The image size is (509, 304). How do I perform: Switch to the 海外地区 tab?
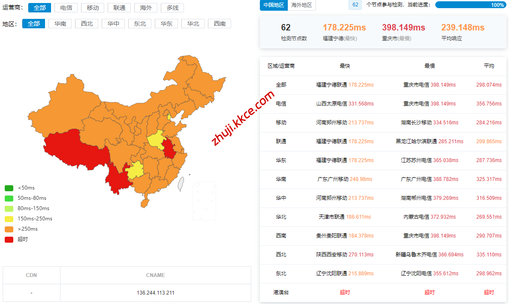[302, 5]
